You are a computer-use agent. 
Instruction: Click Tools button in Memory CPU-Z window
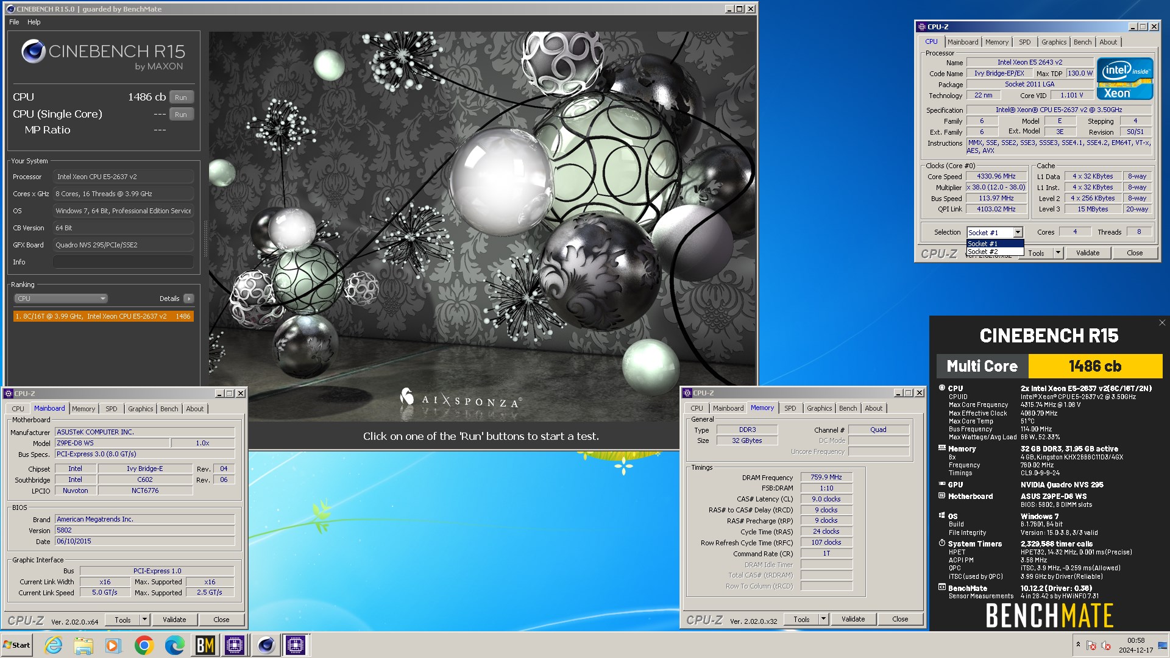[x=801, y=619]
